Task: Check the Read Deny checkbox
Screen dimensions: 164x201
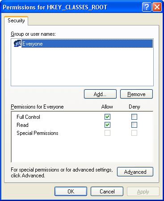Action: [x=134, y=125]
